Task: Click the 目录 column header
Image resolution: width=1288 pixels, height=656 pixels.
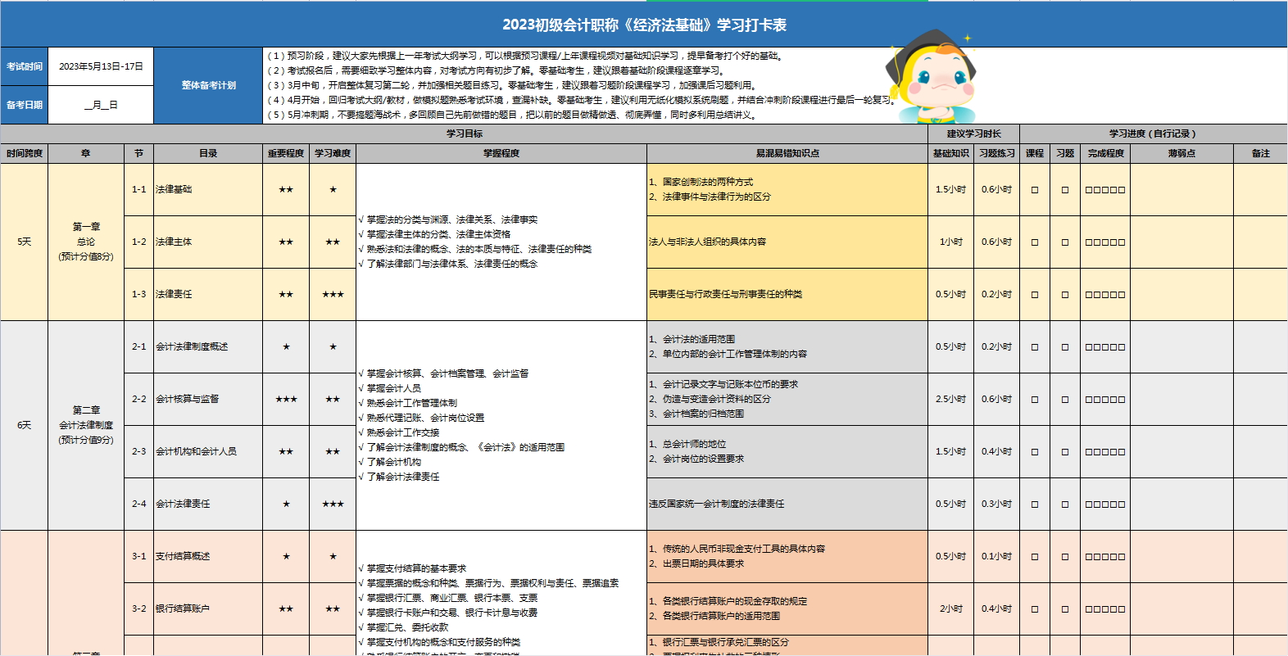Action: [x=208, y=153]
